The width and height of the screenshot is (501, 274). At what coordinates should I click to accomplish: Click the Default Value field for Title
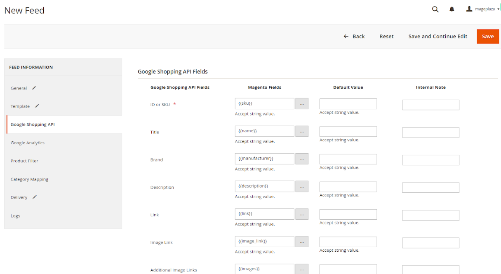click(348, 132)
